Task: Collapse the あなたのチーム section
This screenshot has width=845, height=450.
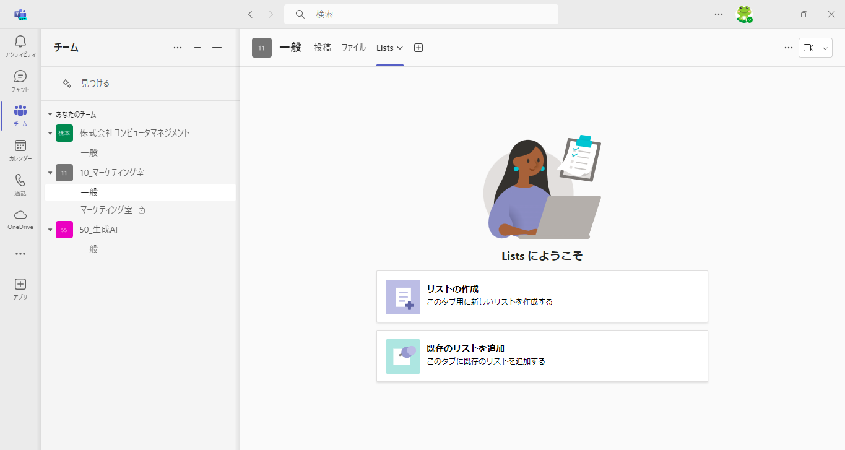Action: [50, 115]
